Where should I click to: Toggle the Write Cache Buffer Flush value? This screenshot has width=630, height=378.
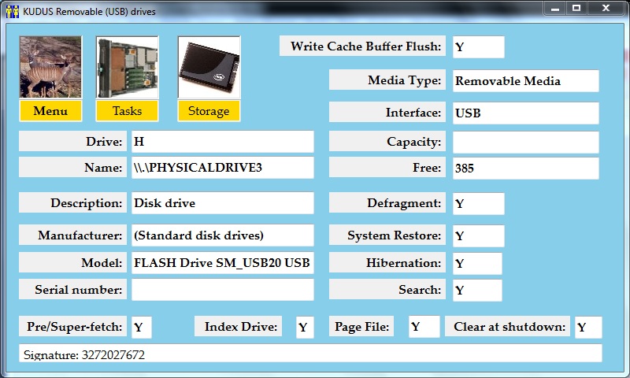point(478,46)
